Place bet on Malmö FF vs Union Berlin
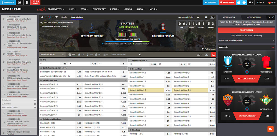This screenshot has height=136, width=277. coord(246,79)
